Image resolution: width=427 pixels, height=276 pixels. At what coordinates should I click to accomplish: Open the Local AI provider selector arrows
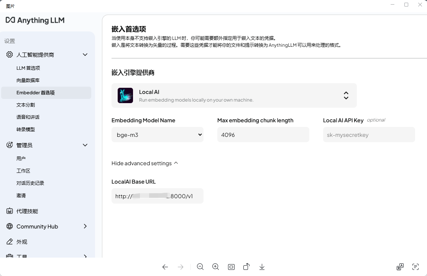(x=346, y=95)
